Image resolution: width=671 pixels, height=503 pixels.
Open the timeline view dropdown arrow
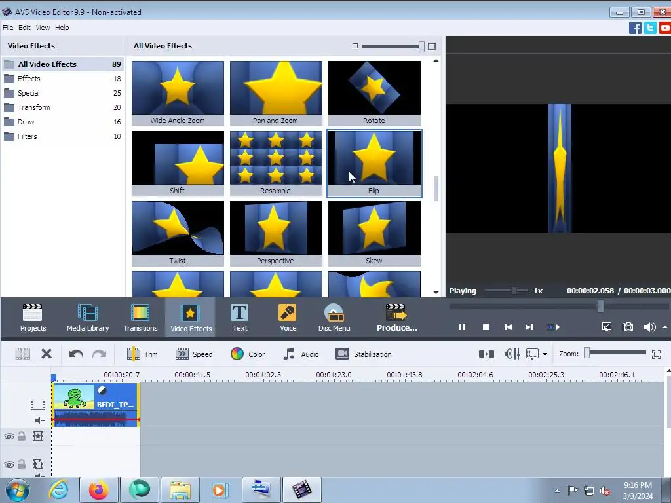[545, 354]
